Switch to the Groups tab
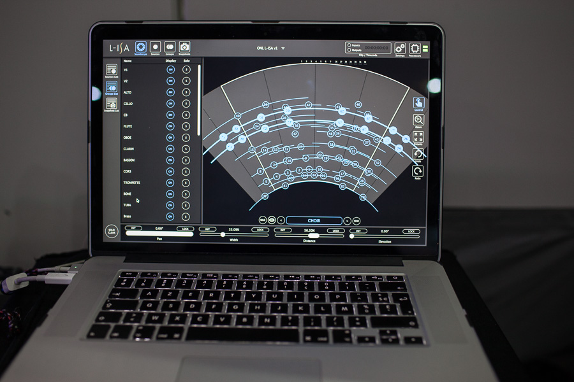The image size is (574, 382). [x=170, y=47]
